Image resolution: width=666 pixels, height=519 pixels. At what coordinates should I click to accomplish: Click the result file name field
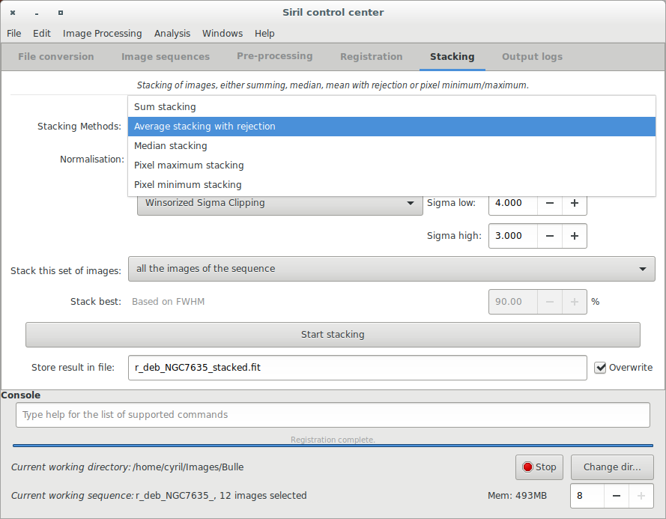tap(357, 368)
